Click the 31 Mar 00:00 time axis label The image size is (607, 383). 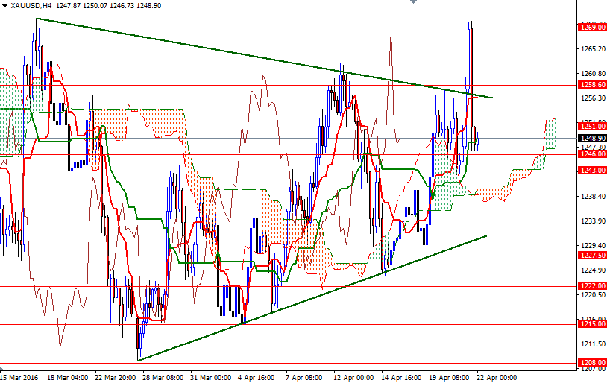coord(210,378)
